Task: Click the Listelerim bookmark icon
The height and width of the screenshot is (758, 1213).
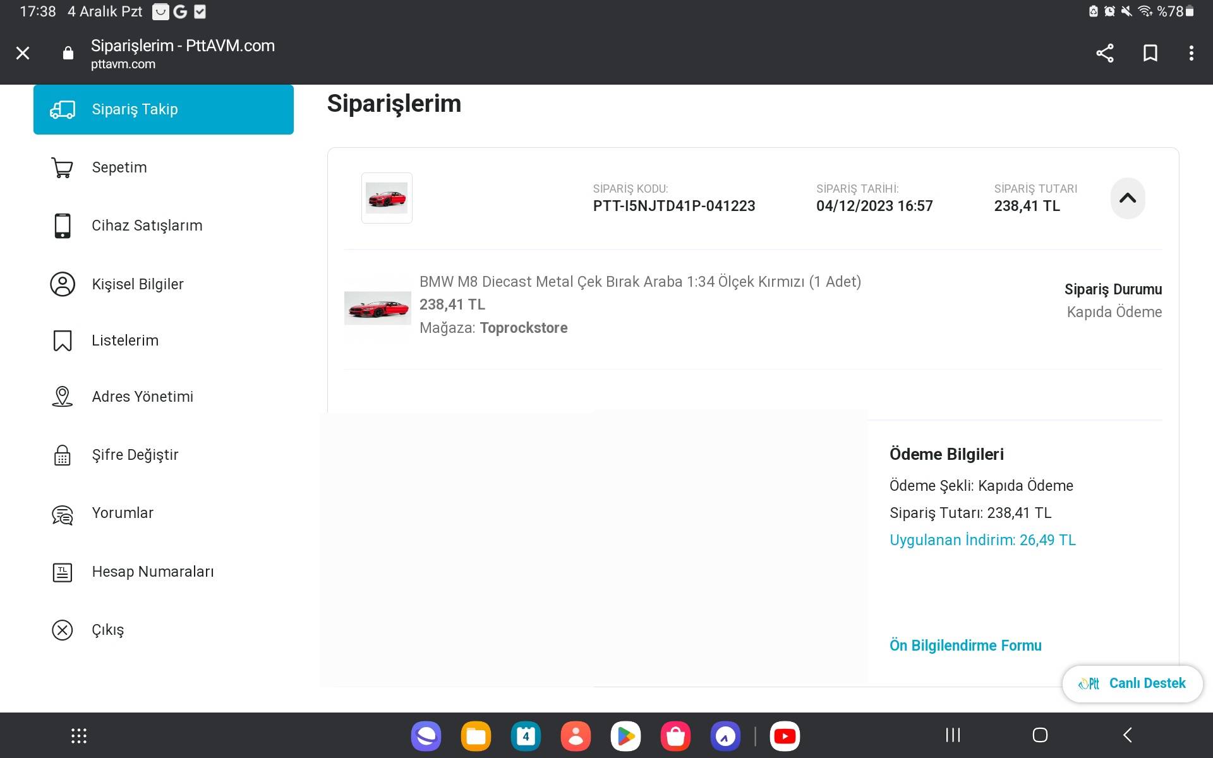Action: click(63, 340)
